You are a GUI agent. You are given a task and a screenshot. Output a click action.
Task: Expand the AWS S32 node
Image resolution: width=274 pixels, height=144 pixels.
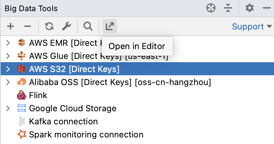coord(8,69)
